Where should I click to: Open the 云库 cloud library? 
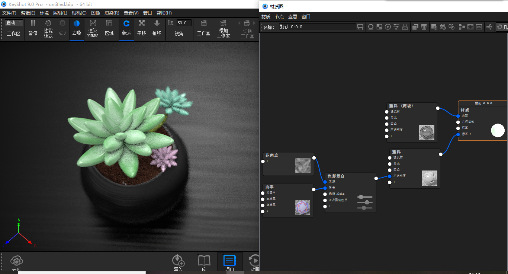tap(16, 261)
